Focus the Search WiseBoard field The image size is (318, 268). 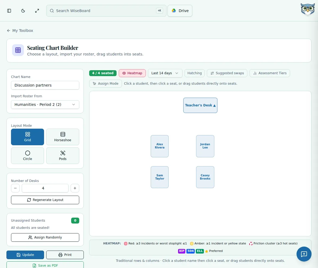tap(106, 11)
